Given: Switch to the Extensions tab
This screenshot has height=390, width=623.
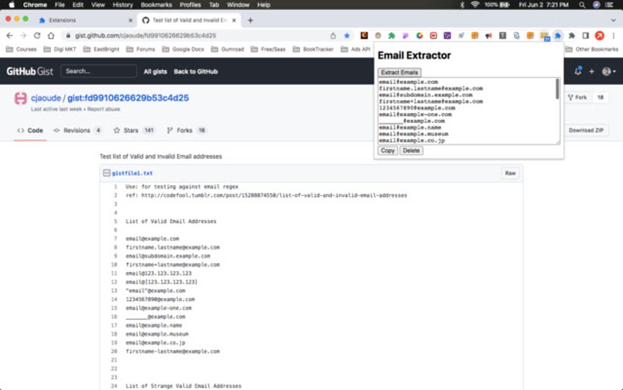Looking at the screenshot, I should click(x=86, y=20).
